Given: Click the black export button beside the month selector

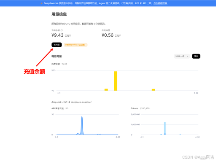Looking at the screenshot, I should pyautogui.click(x=196, y=56).
